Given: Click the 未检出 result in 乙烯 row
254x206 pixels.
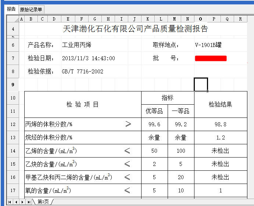Looking at the screenshot, I should (x=221, y=151).
